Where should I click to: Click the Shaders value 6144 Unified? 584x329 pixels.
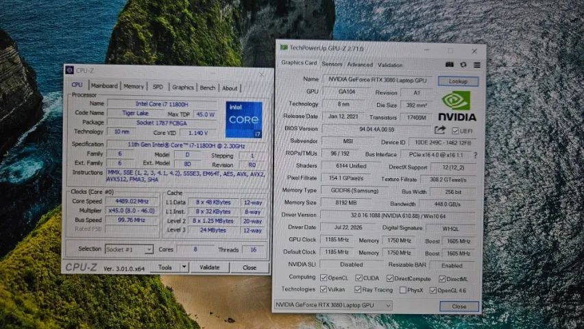(351, 166)
